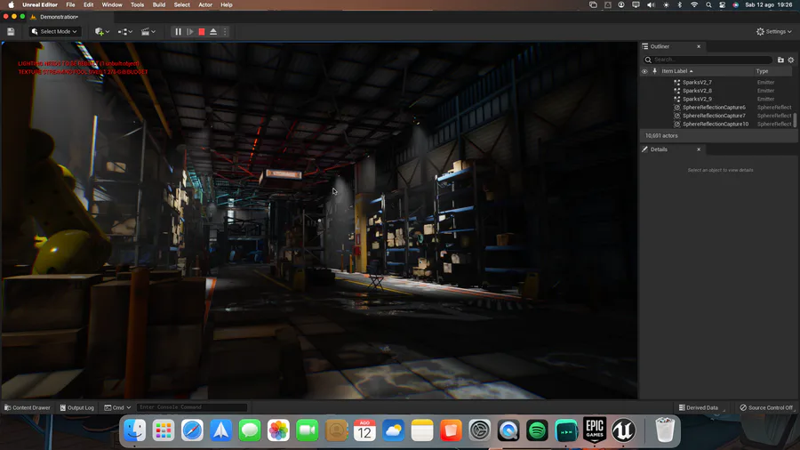Open the Cmd console type dropdown
Viewport: 800px width, 450px height.
(117, 407)
